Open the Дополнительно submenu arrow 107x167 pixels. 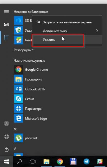click(97, 31)
